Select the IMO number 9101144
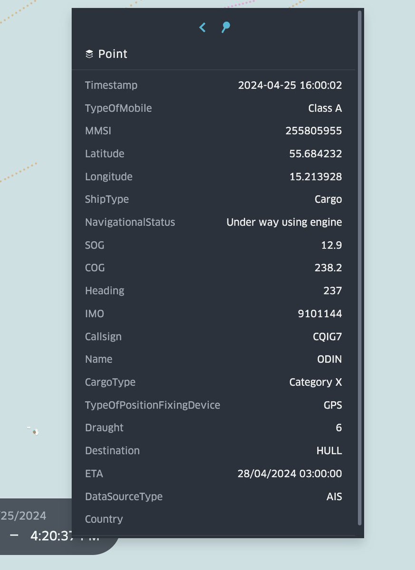415x570 pixels. pyautogui.click(x=320, y=313)
